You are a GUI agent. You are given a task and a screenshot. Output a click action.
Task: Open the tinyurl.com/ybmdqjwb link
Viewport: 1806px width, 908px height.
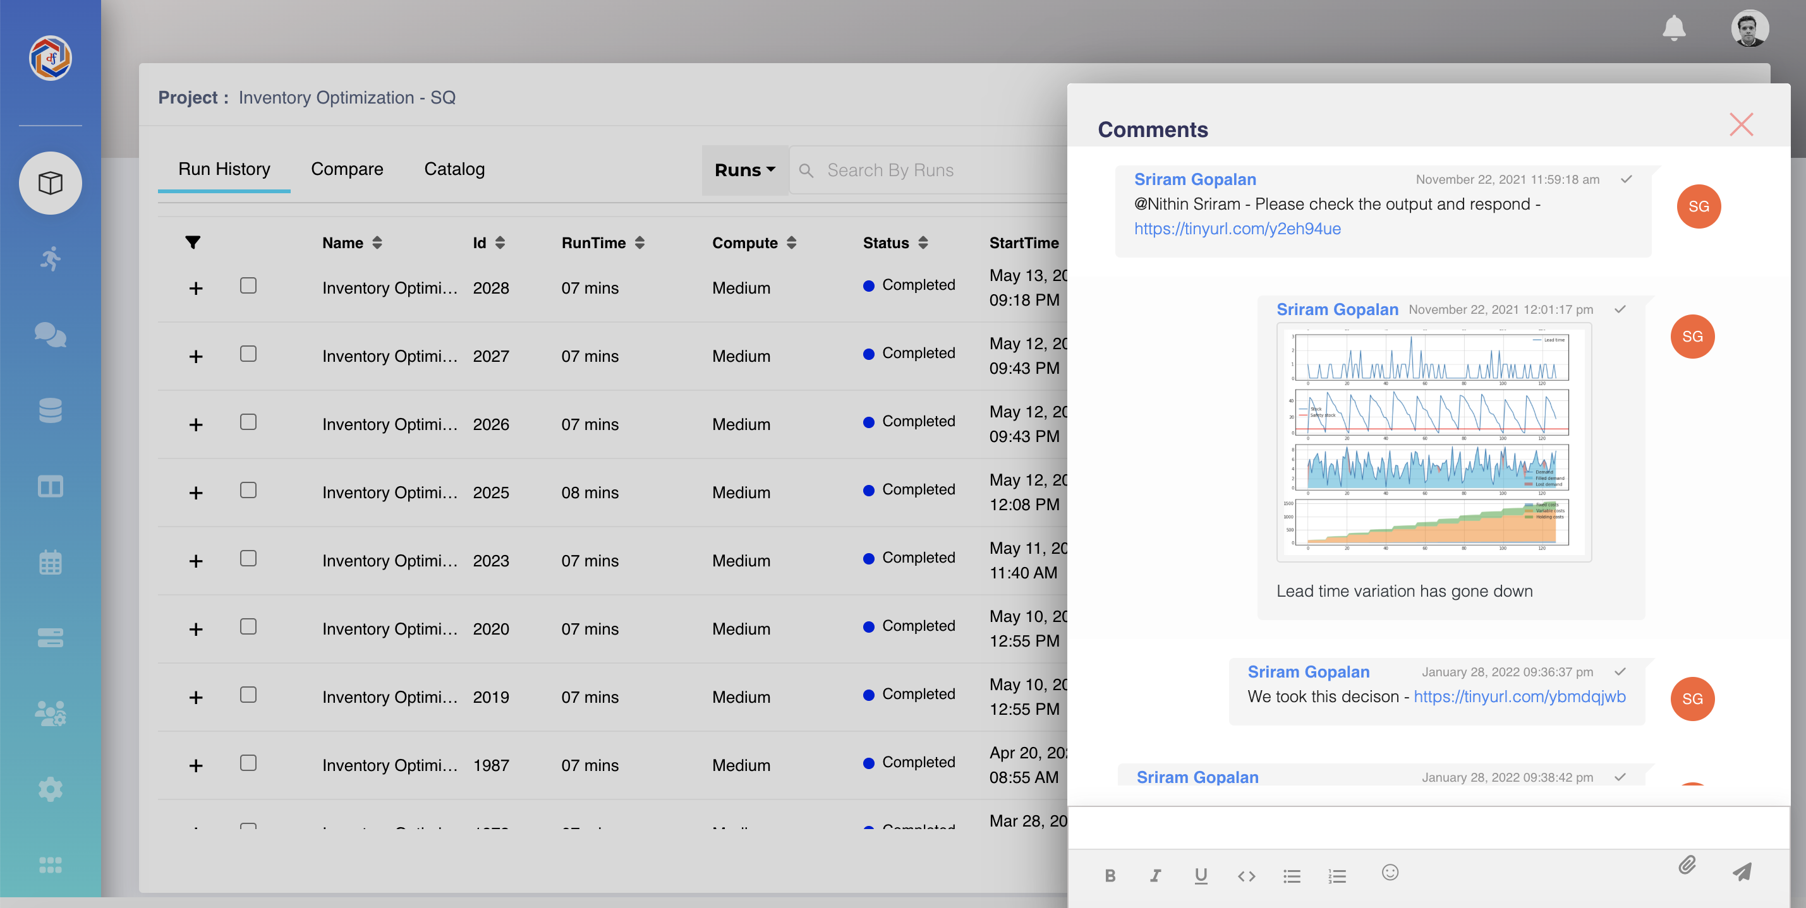pos(1519,696)
